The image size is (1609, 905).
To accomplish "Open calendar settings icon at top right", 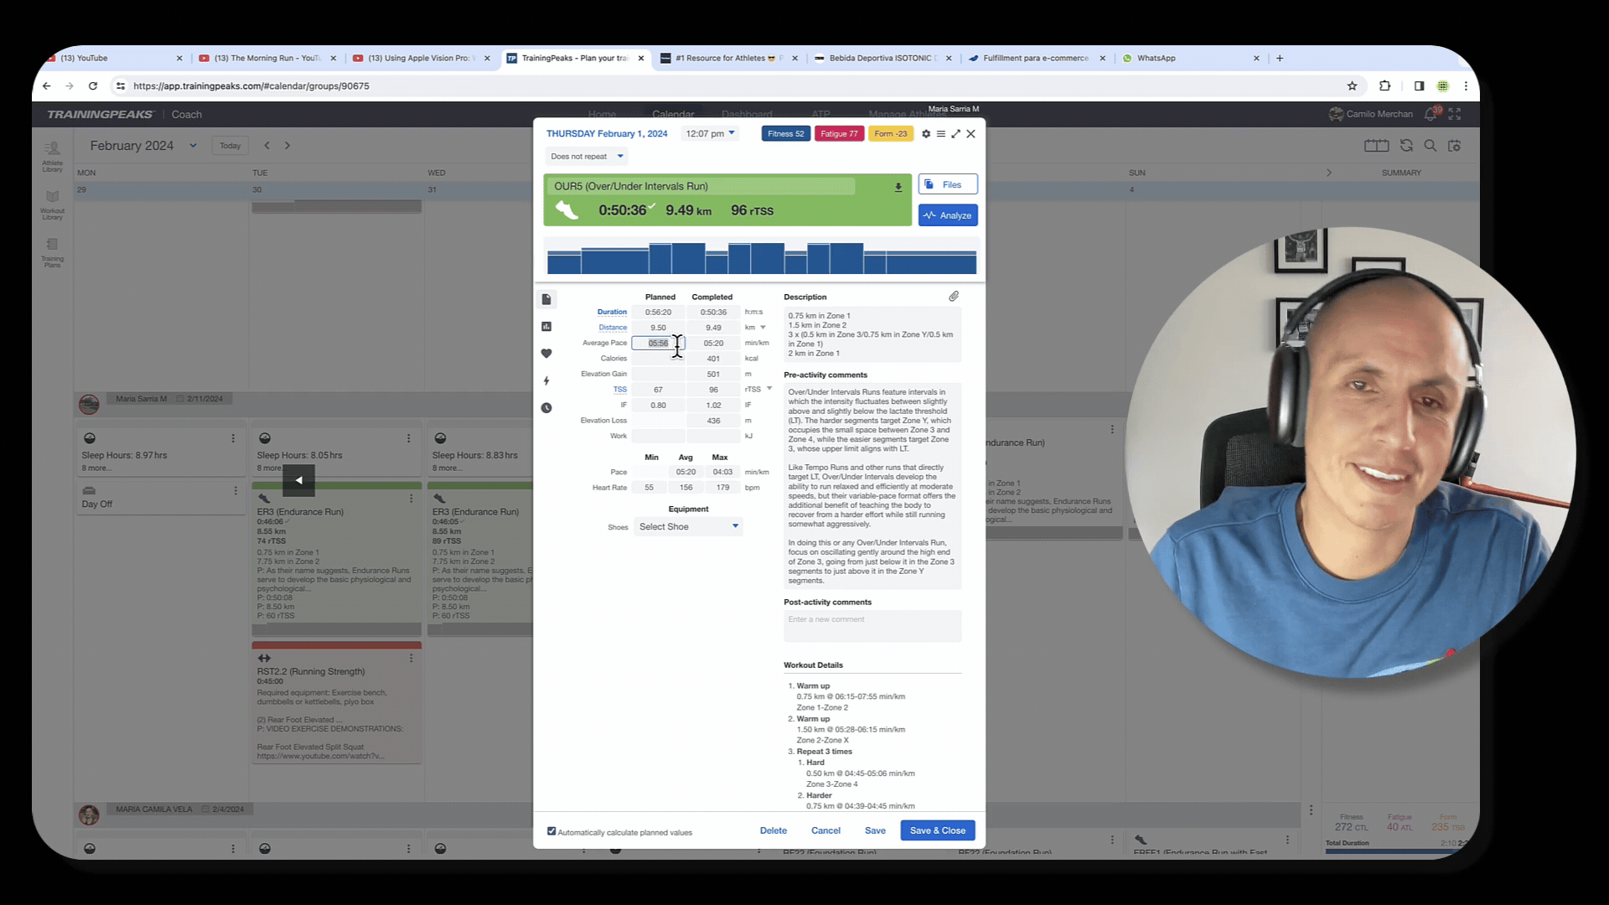I will point(1455,146).
